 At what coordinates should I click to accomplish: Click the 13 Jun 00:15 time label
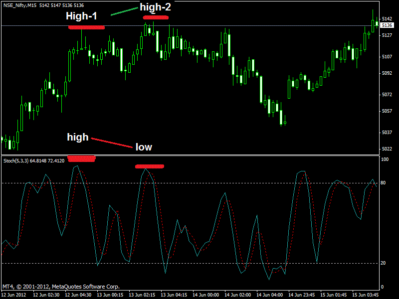(x=110, y=295)
